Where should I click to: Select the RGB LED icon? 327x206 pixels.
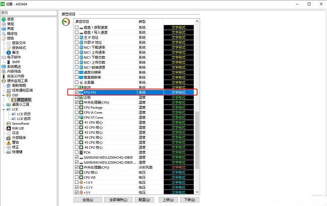(x=9, y=128)
